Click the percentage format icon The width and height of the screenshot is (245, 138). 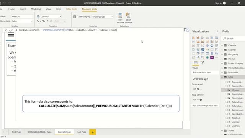tap(44, 21)
